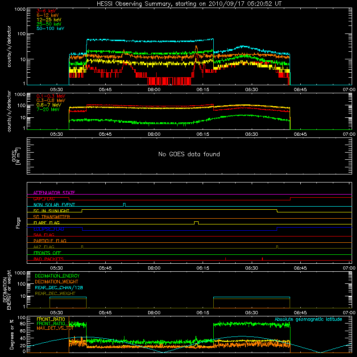
Task: Select the blue ECLIPSE_FLAG label
Action: point(49,229)
